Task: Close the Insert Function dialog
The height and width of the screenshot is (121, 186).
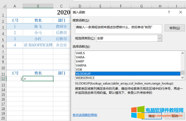Action: coord(180,12)
